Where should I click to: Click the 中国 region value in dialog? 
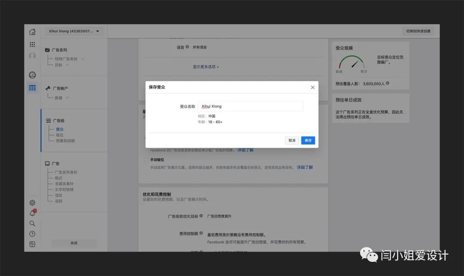[x=212, y=116]
